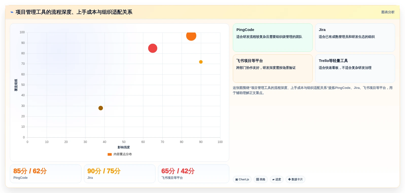This screenshot has height=193, width=405.
Task: Click the red bubble in scatter chart
Action: click(x=153, y=48)
